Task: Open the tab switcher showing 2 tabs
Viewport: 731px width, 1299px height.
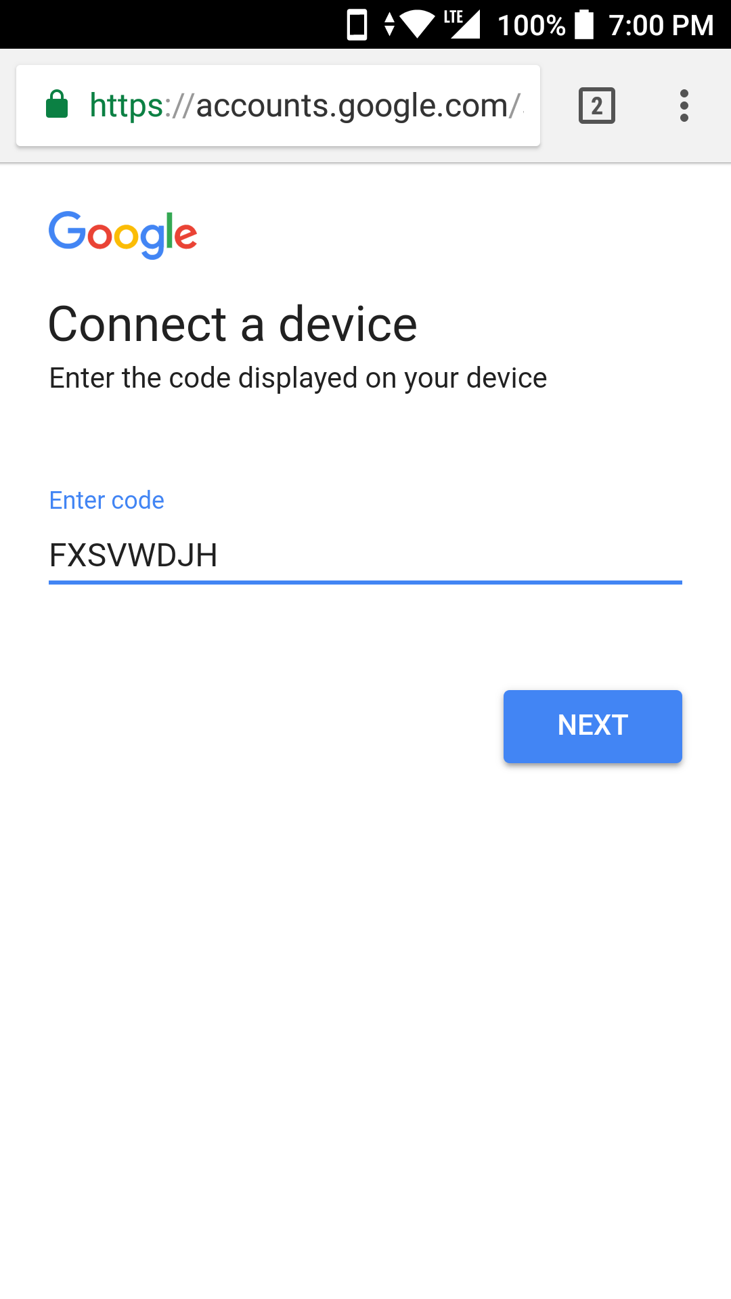Action: click(596, 106)
